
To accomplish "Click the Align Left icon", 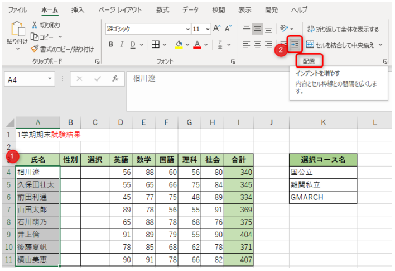I will click(x=247, y=45).
